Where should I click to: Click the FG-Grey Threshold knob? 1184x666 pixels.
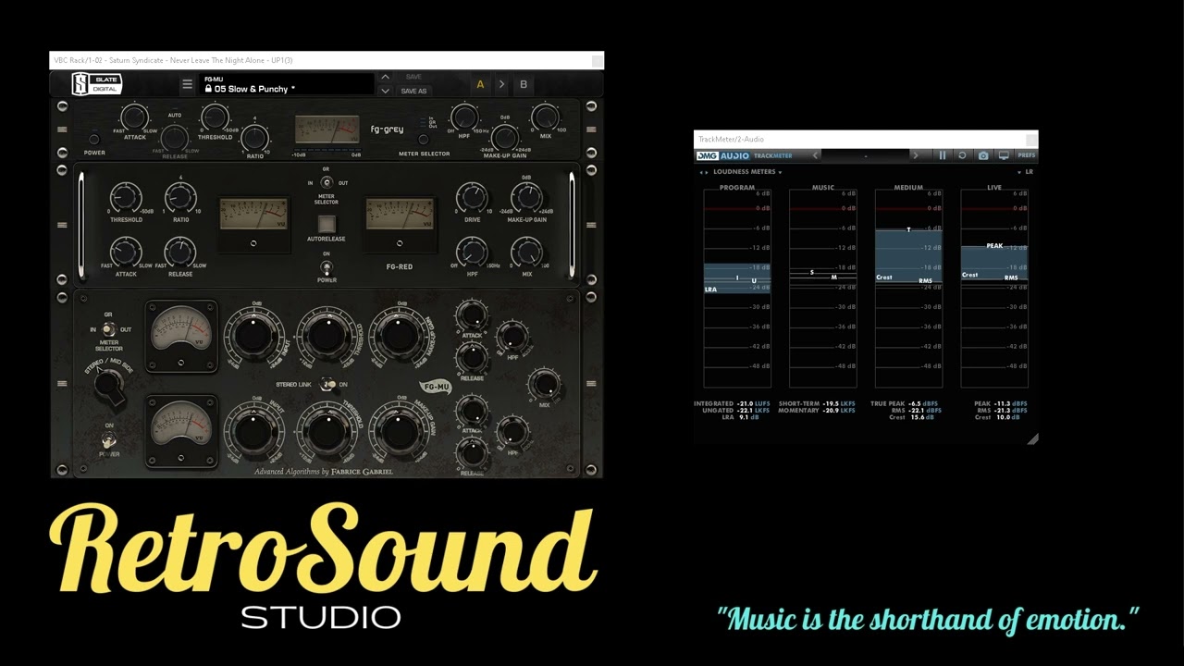(x=215, y=117)
